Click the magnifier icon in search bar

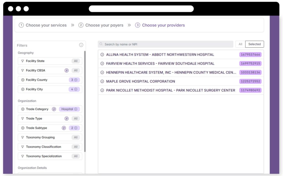[x=101, y=44]
